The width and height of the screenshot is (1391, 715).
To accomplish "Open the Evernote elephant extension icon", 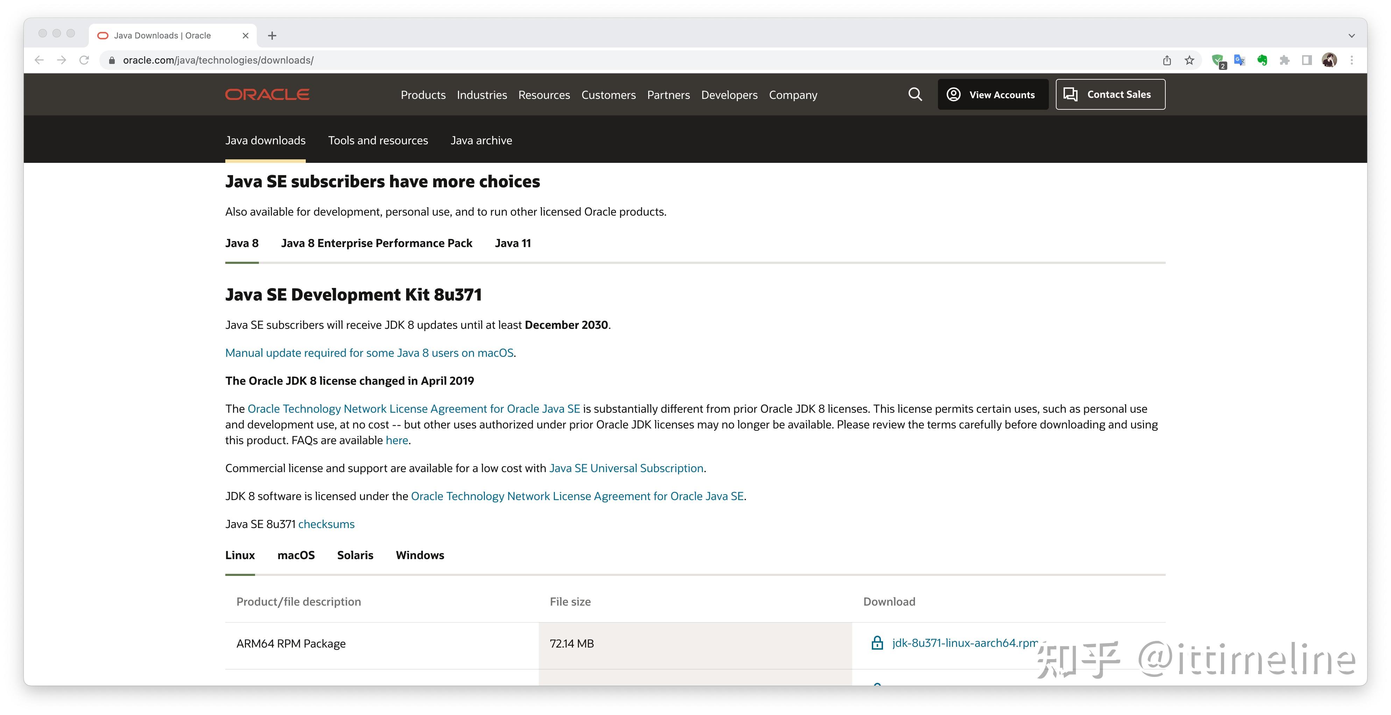I will 1262,60.
